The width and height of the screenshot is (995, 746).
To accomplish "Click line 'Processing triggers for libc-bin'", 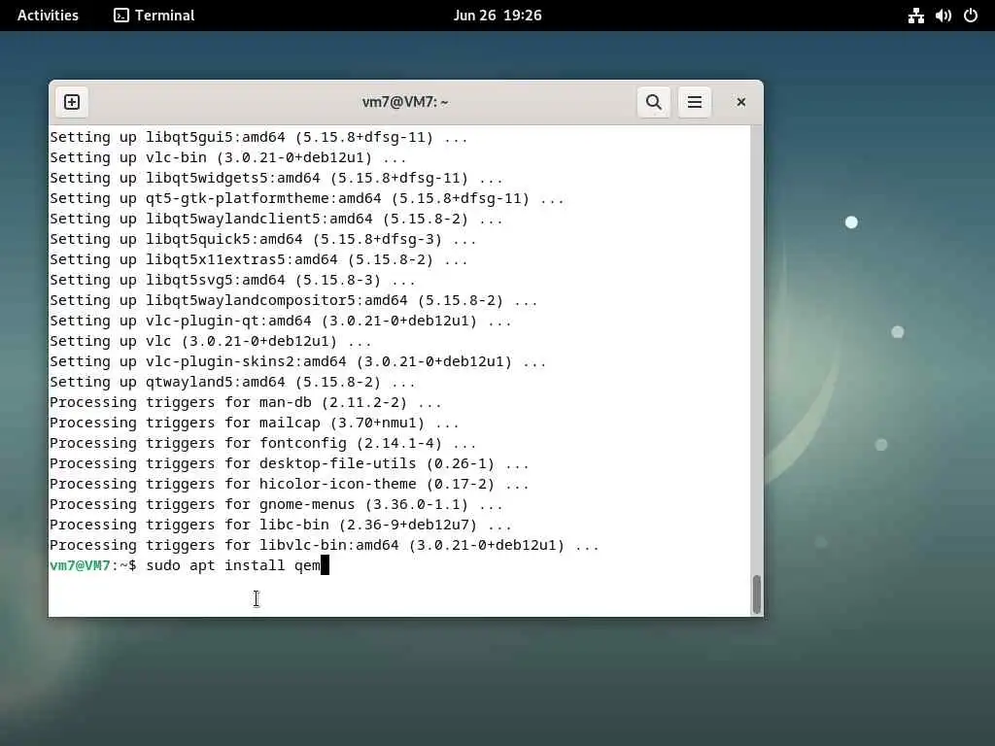I will [x=281, y=525].
